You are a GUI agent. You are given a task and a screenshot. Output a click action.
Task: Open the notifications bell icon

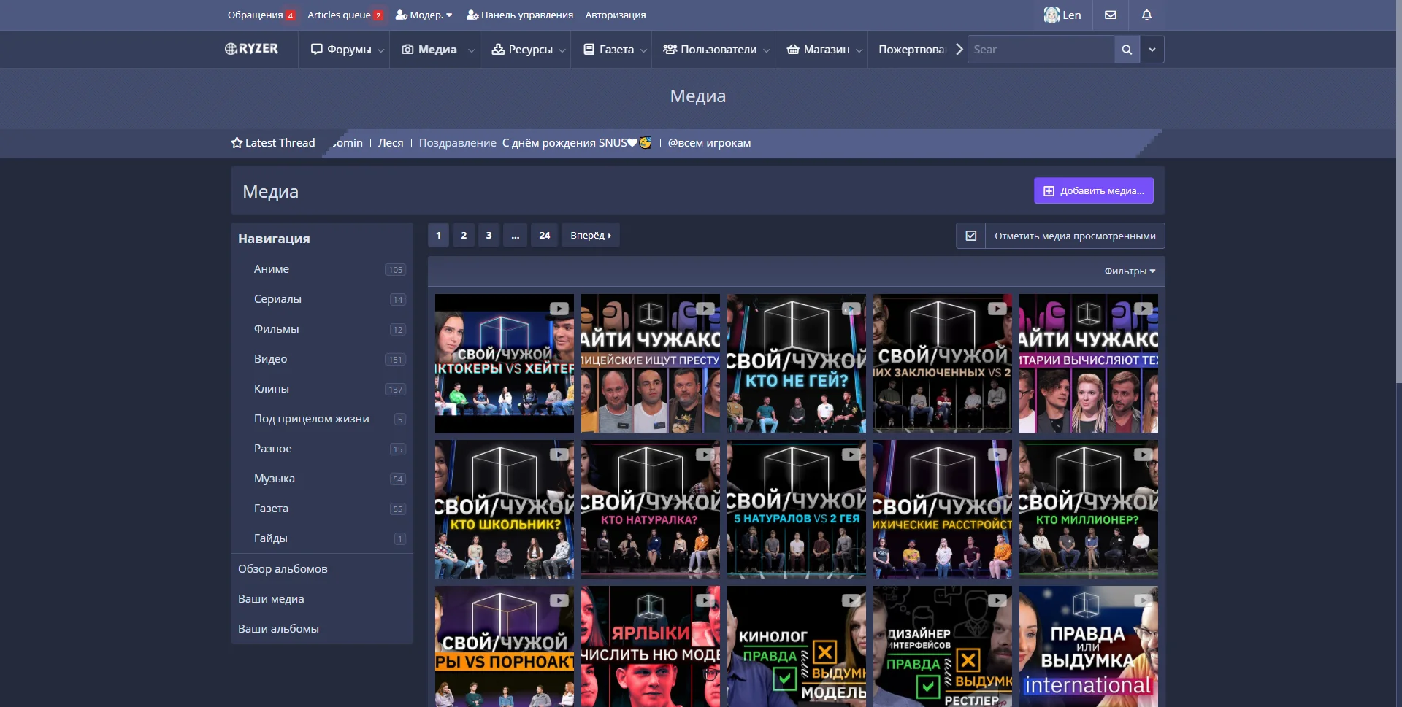tap(1146, 15)
